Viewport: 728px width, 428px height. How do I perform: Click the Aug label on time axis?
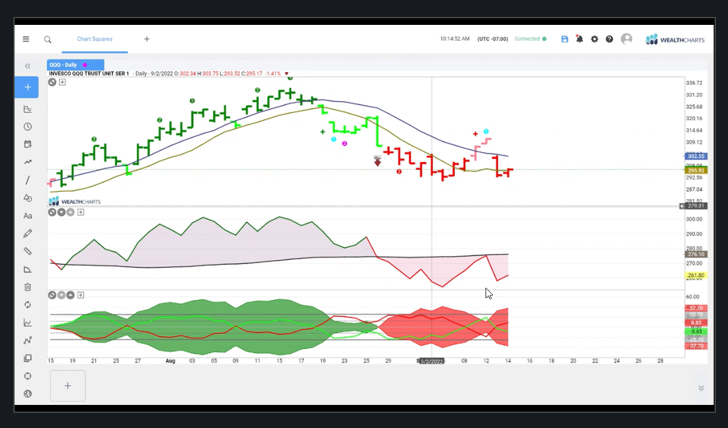[x=170, y=361]
